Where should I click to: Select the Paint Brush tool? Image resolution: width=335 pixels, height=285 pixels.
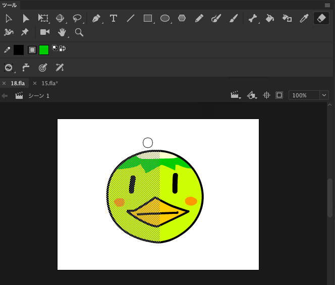click(x=216, y=18)
